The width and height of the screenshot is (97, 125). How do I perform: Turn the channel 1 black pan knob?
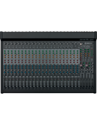(x=5, y=75)
